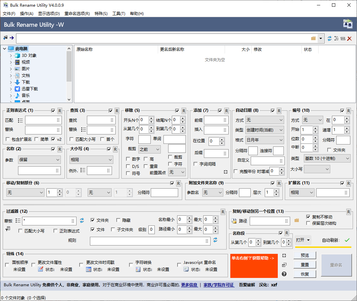Click the blue refresh icon beside path bar
The image size is (357, 301).
click(330, 38)
